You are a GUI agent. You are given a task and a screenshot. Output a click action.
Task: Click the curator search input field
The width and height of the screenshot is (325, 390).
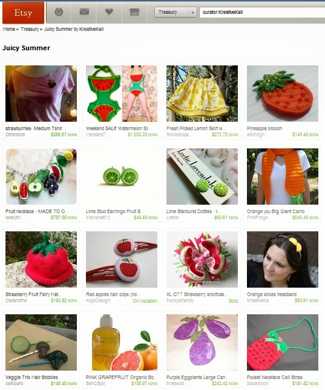click(x=262, y=12)
